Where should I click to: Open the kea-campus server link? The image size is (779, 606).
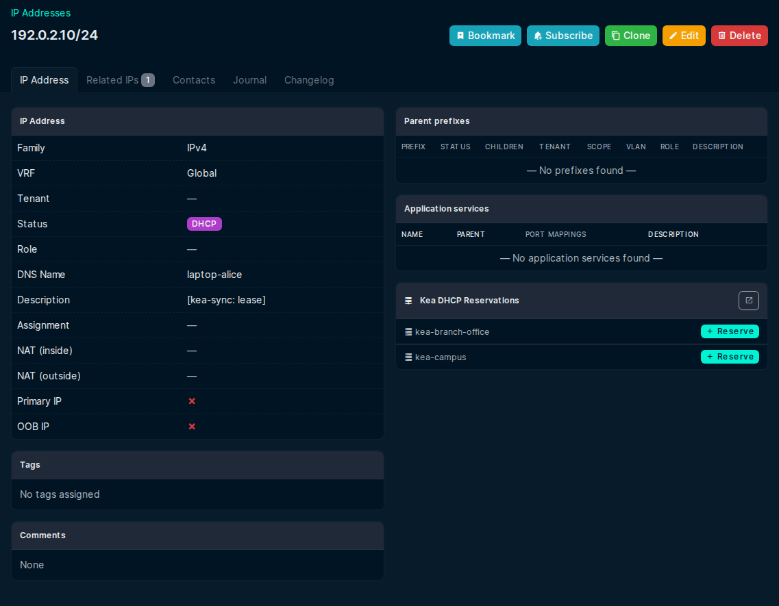[440, 357]
